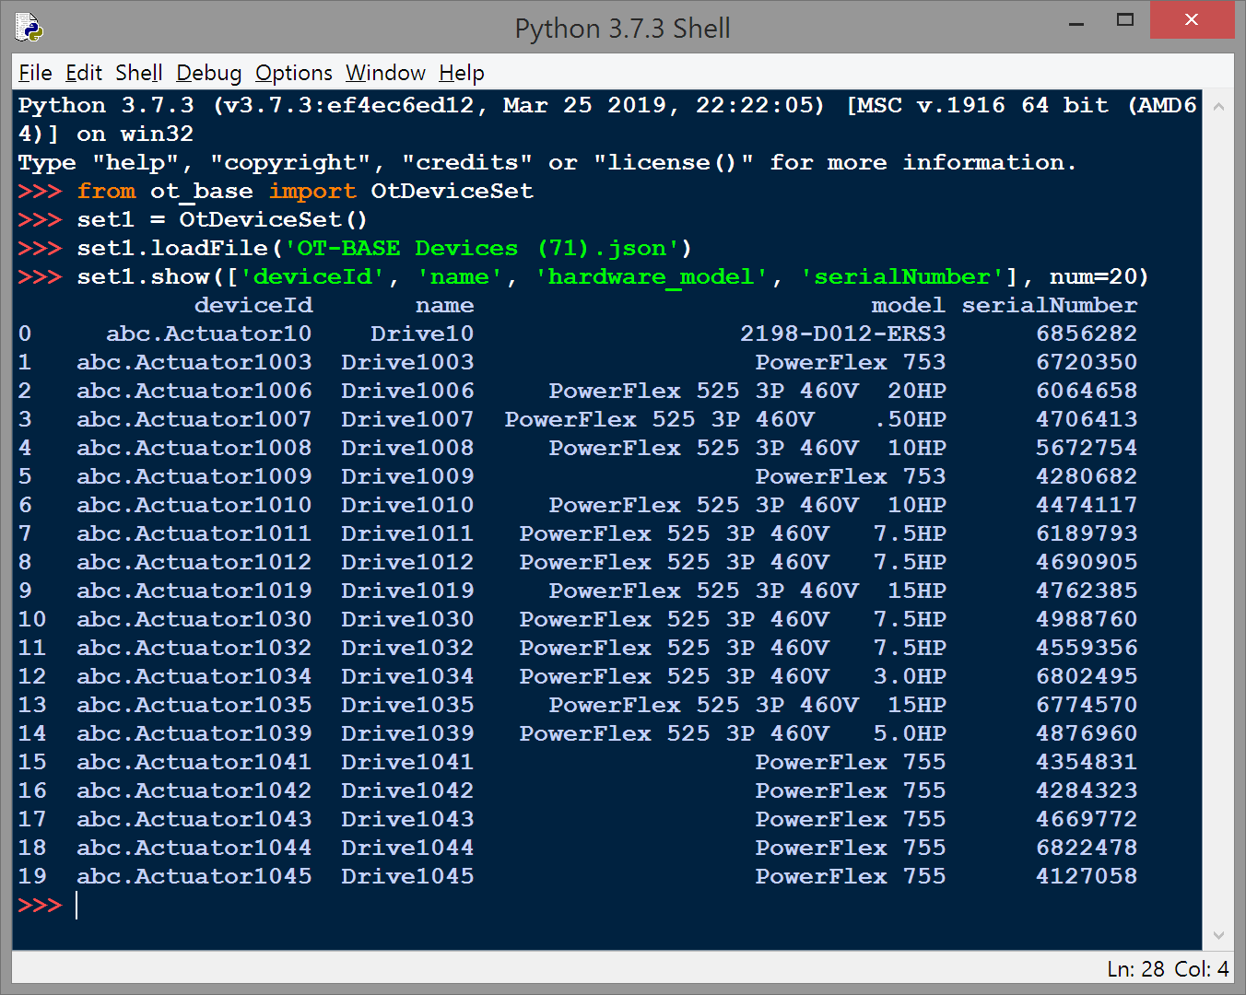
Task: Click Drive1034 name cell
Action: click(x=407, y=676)
